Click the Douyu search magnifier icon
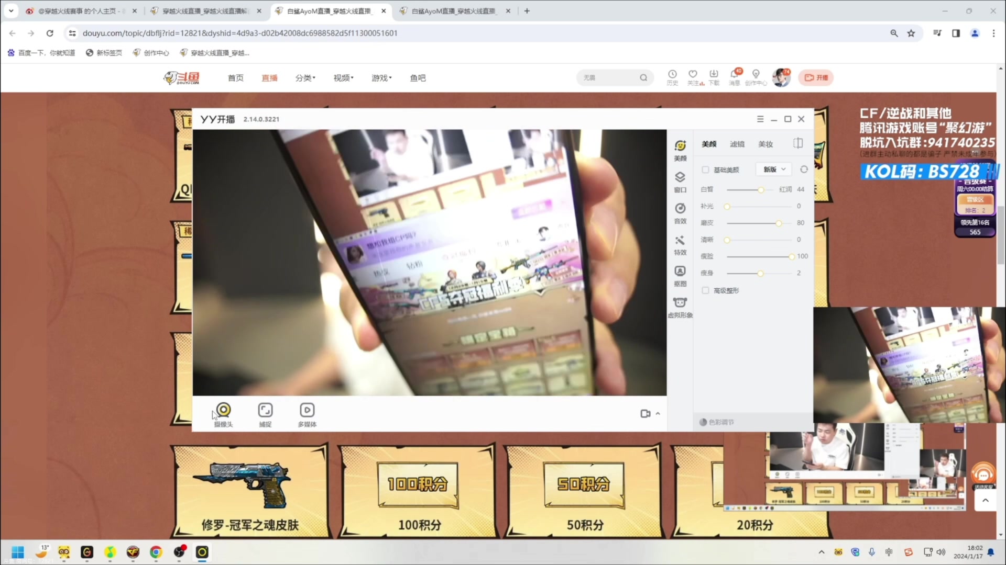Image resolution: width=1006 pixels, height=565 pixels. coord(643,77)
